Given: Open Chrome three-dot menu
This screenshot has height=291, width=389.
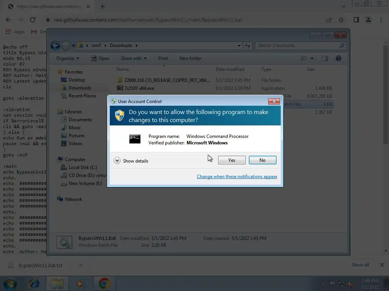Looking at the screenshot, I should (381, 20).
